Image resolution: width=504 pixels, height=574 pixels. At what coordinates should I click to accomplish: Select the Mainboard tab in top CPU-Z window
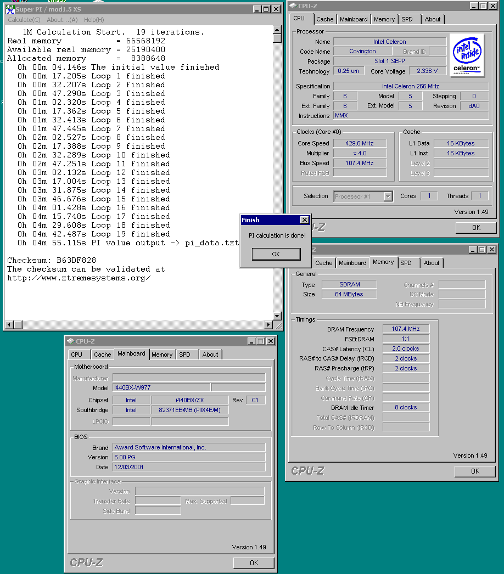[354, 19]
